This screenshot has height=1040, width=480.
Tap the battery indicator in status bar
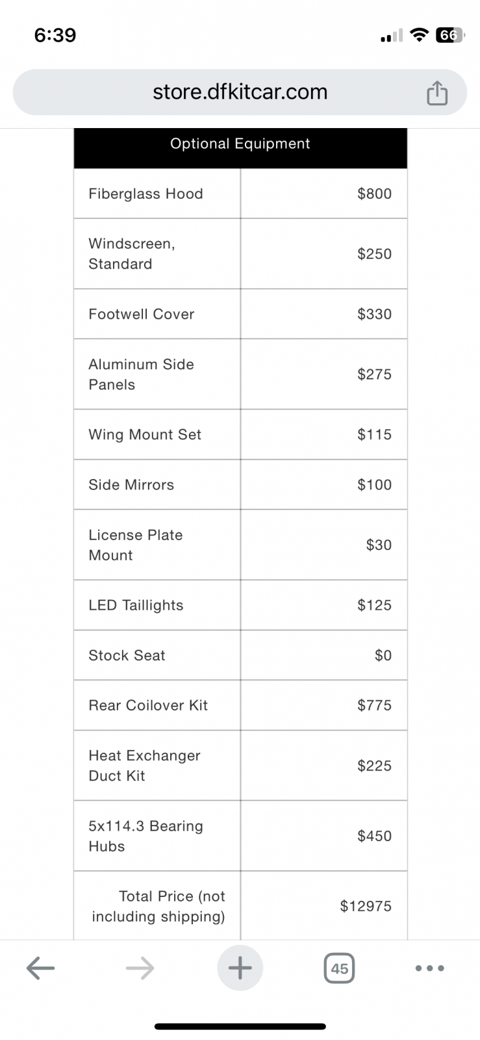coord(450,35)
